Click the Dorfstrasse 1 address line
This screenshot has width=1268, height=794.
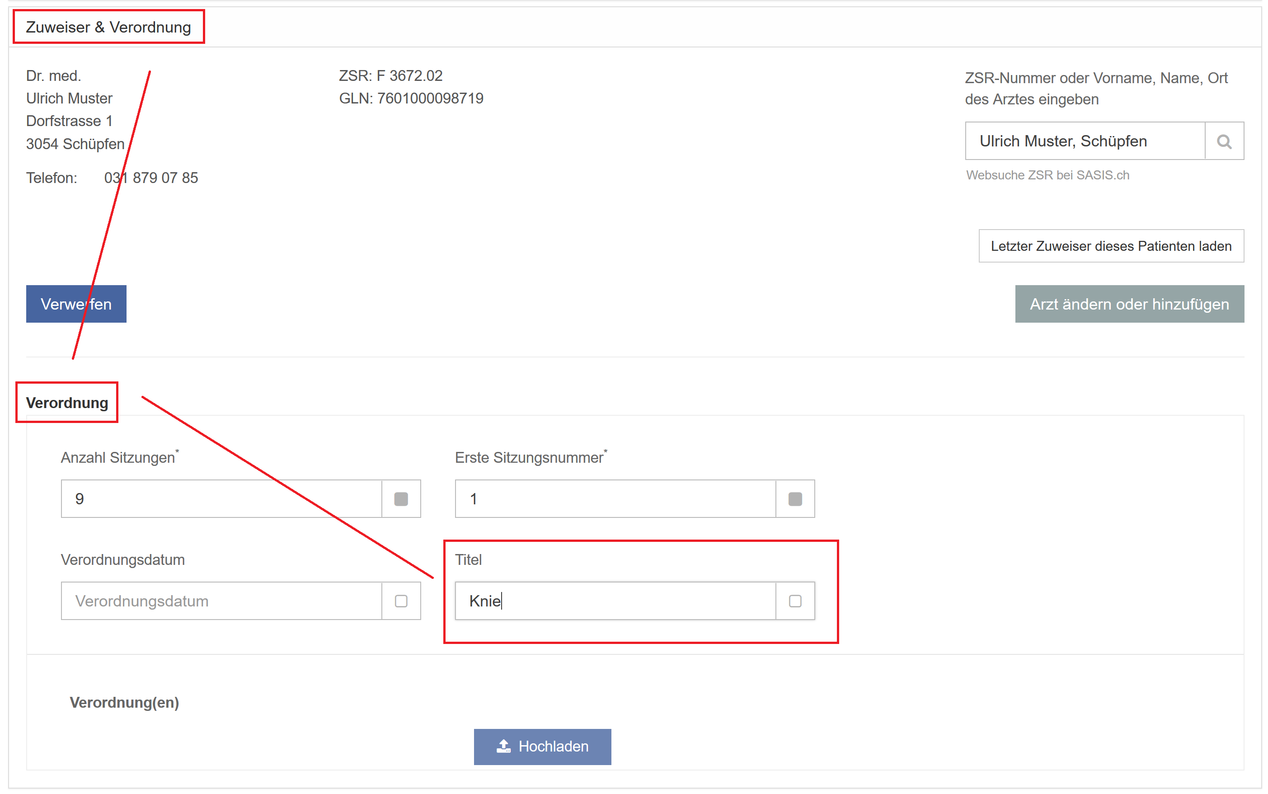69,121
